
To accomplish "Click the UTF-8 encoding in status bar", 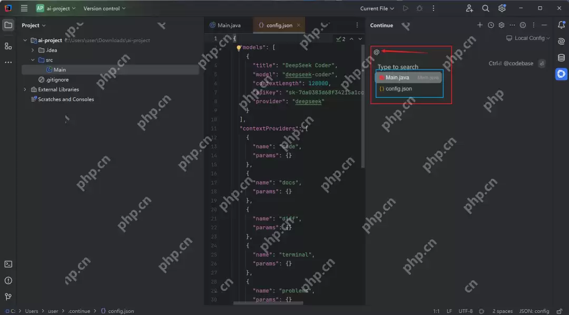I will (x=466, y=311).
